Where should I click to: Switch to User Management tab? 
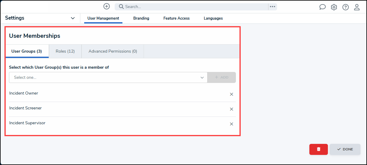pyautogui.click(x=103, y=18)
